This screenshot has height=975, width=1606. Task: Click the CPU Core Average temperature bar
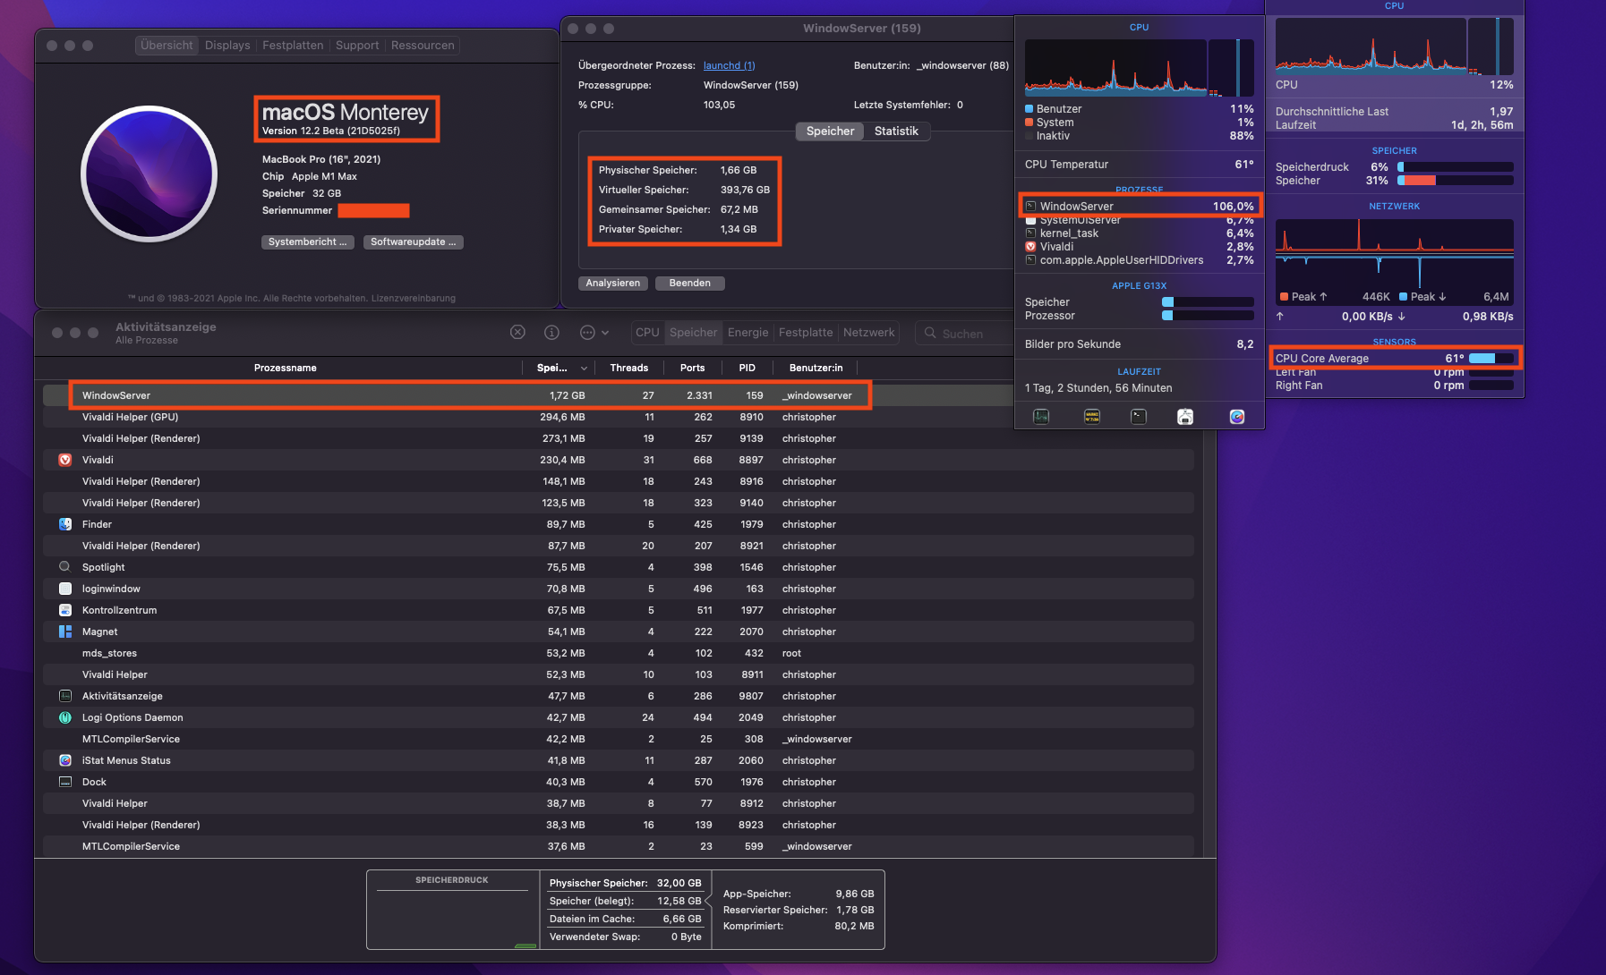(x=1491, y=359)
